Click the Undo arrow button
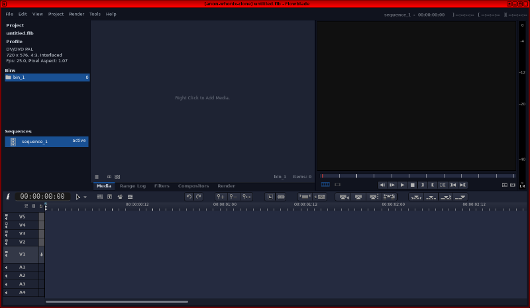Screen dimensions: 530x308 [x=189, y=197]
